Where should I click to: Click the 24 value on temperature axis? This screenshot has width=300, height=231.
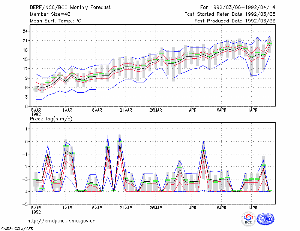click(x=25, y=31)
